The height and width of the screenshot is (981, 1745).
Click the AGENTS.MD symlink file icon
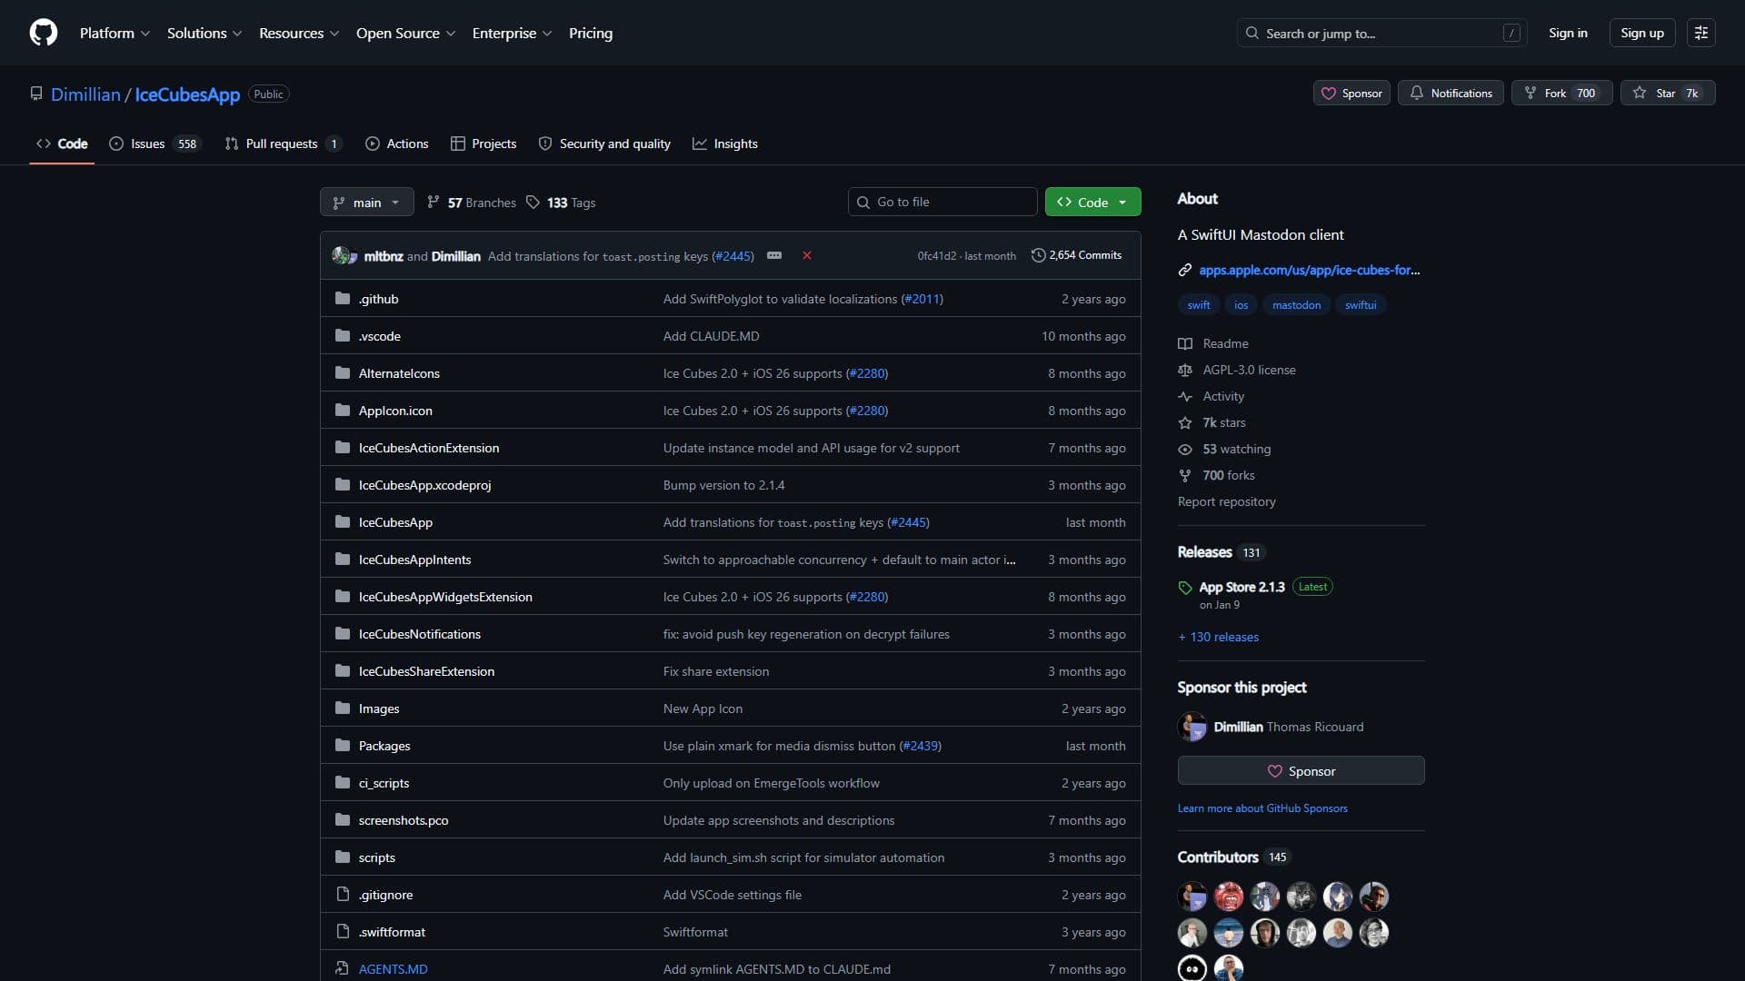coord(342,969)
